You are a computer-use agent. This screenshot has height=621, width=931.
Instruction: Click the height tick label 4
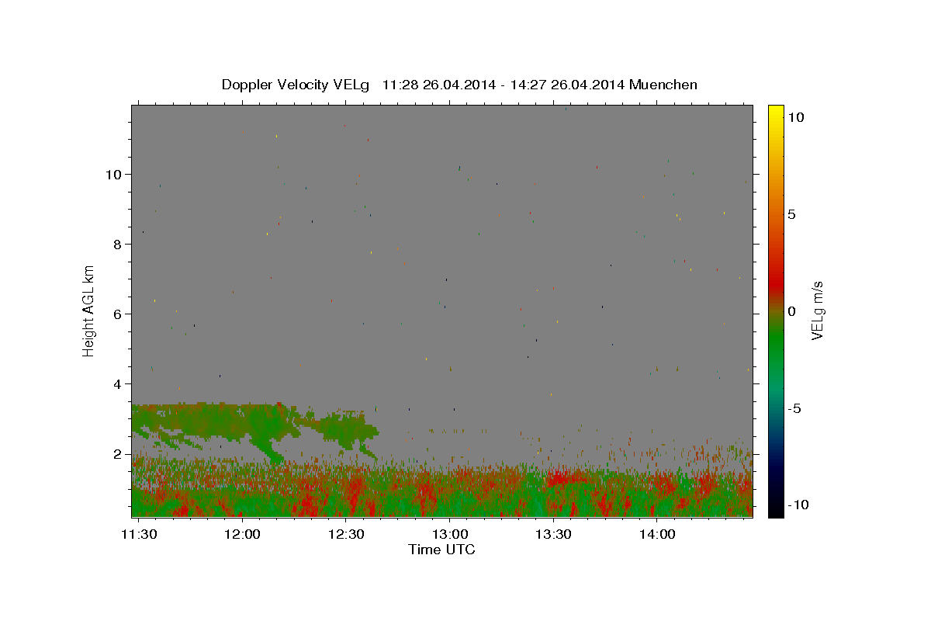point(118,384)
